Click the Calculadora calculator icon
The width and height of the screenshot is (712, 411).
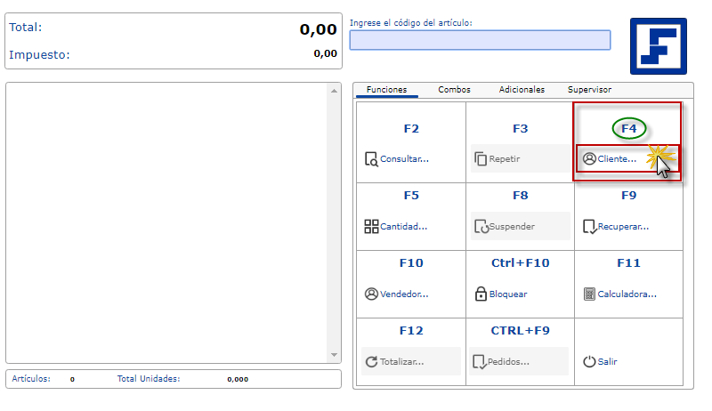(589, 294)
